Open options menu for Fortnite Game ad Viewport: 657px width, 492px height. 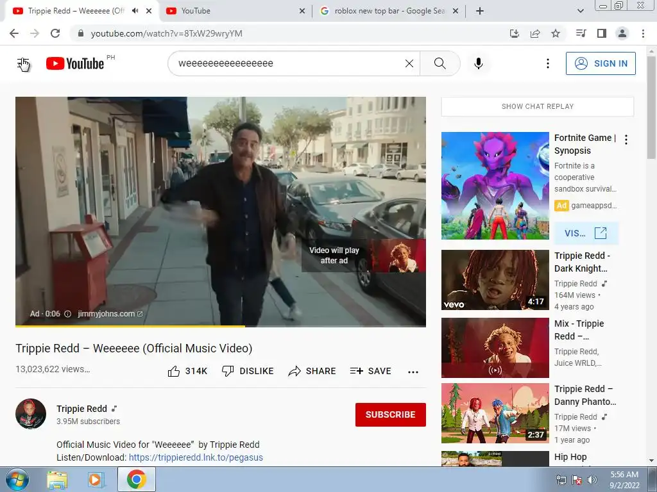tap(626, 140)
